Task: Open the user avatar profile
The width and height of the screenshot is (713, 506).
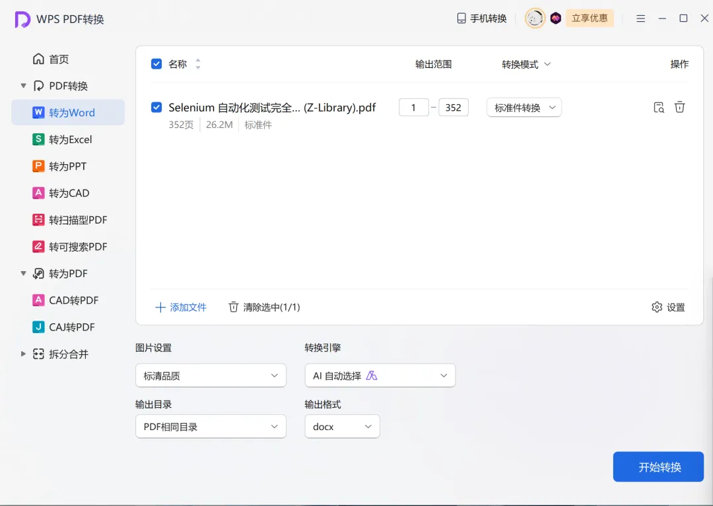Action: (x=535, y=18)
